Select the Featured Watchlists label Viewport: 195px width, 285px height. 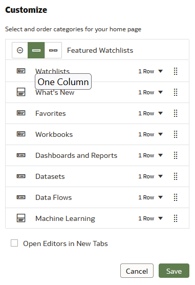[100, 50]
